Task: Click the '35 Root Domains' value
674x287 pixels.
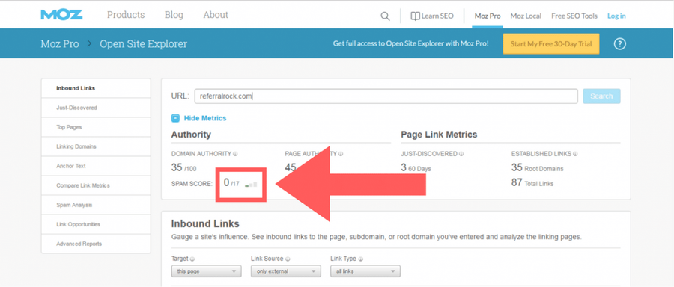Action: (537, 167)
